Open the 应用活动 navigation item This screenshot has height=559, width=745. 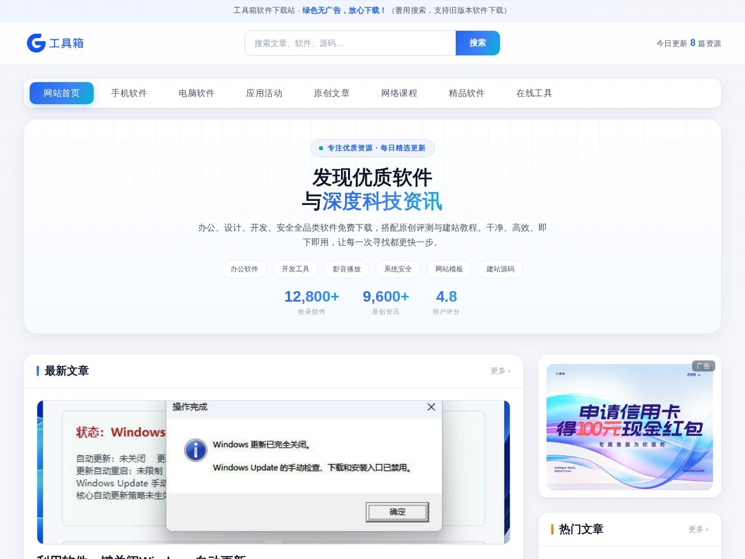tap(264, 93)
